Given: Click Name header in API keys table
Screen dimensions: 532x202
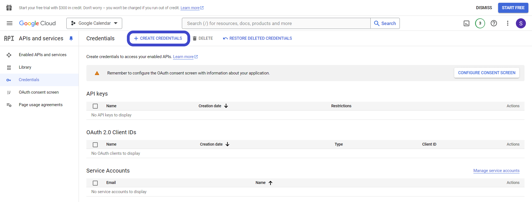Looking at the screenshot, I should pos(111,106).
